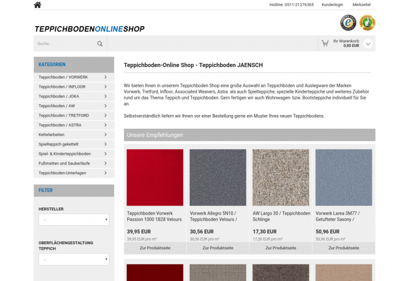
Task: Expand chevron next to Teppichboden / VORWERK
Action: click(105, 77)
